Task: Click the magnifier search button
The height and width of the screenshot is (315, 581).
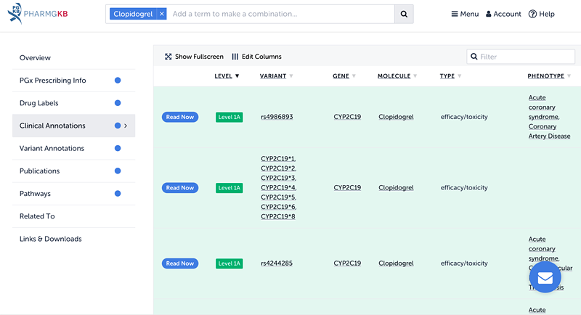Action: click(x=404, y=14)
